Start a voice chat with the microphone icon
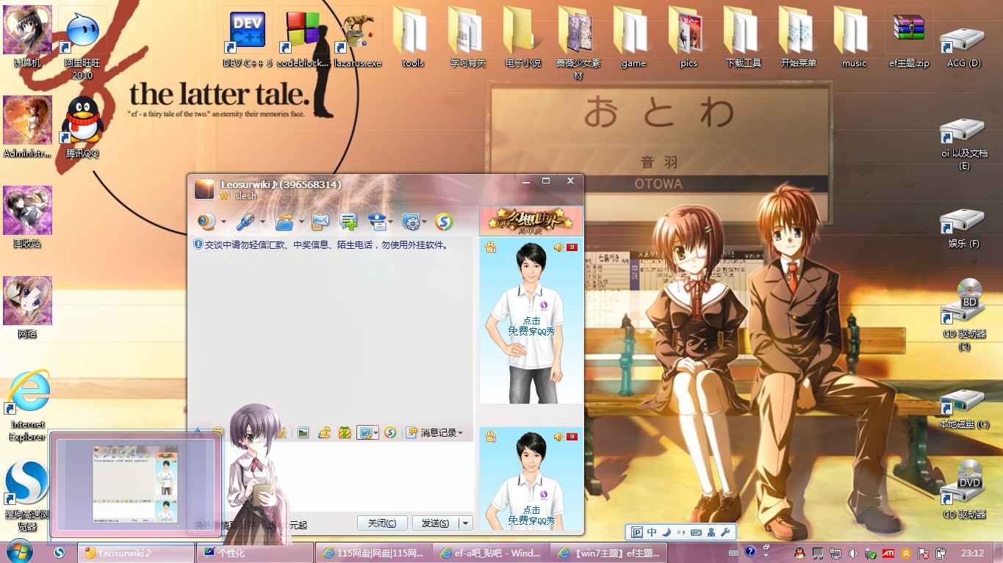This screenshot has width=1003, height=563. point(245,221)
